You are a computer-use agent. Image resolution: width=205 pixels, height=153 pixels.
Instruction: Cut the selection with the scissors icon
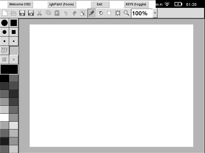pyautogui.click(x=39, y=13)
